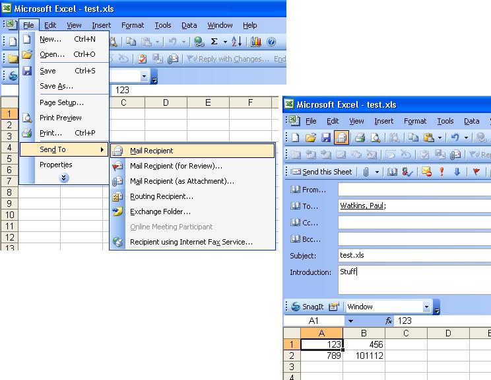Screen dimensions: 491x380
Task: Click the Check Names icon in mail toolbar
Action: point(408,172)
